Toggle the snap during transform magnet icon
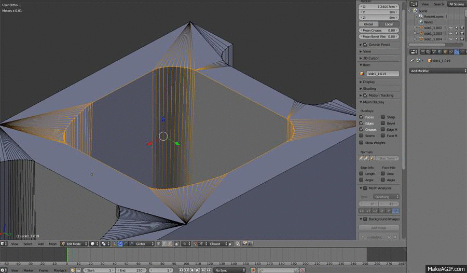The height and width of the screenshot is (273, 467). [196, 244]
